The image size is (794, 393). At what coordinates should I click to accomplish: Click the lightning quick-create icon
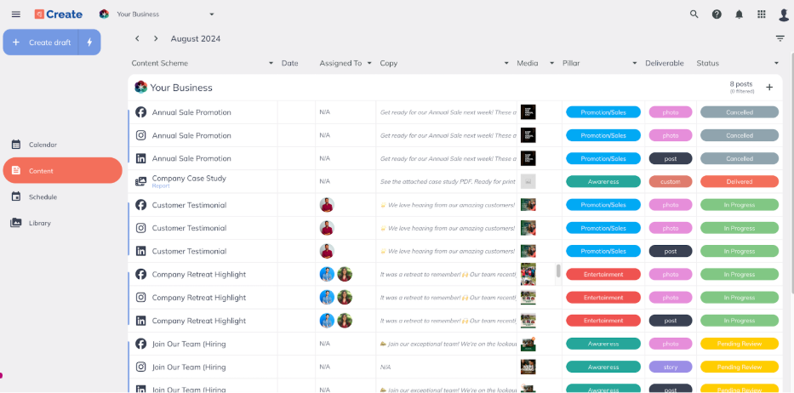tap(89, 42)
